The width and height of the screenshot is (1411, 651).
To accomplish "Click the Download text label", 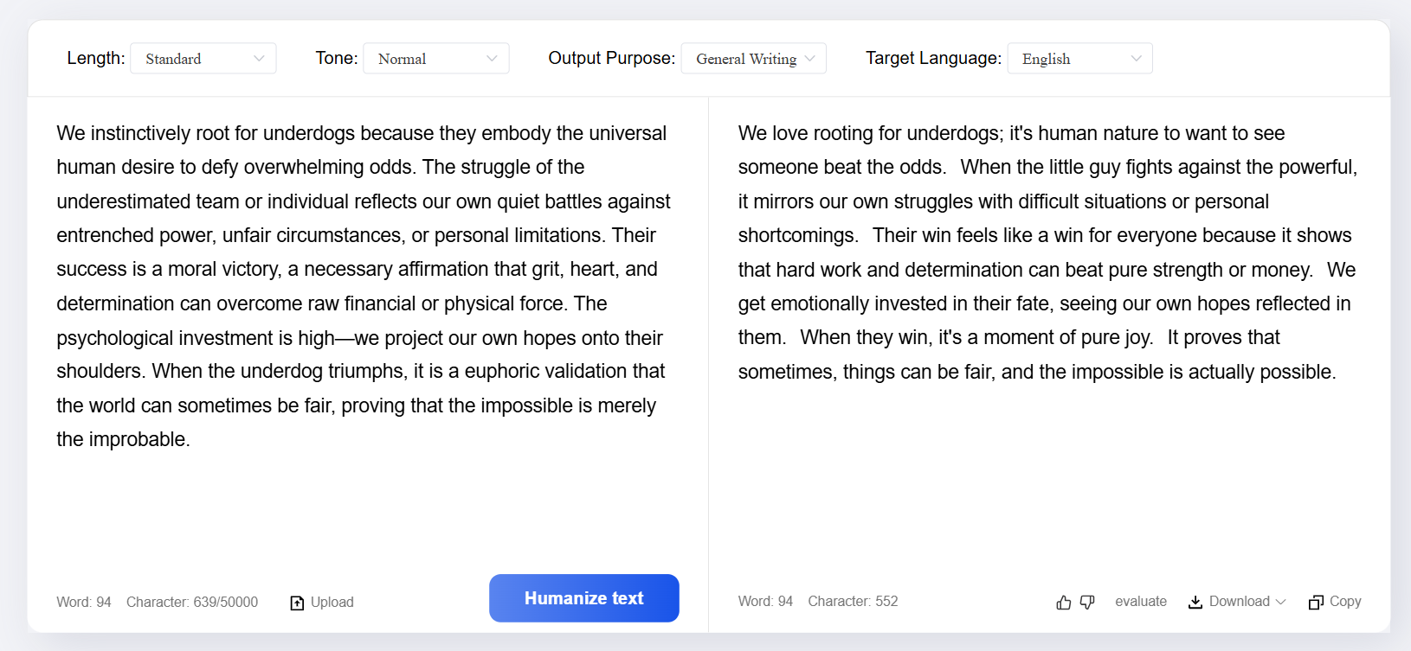I will (x=1239, y=602).
